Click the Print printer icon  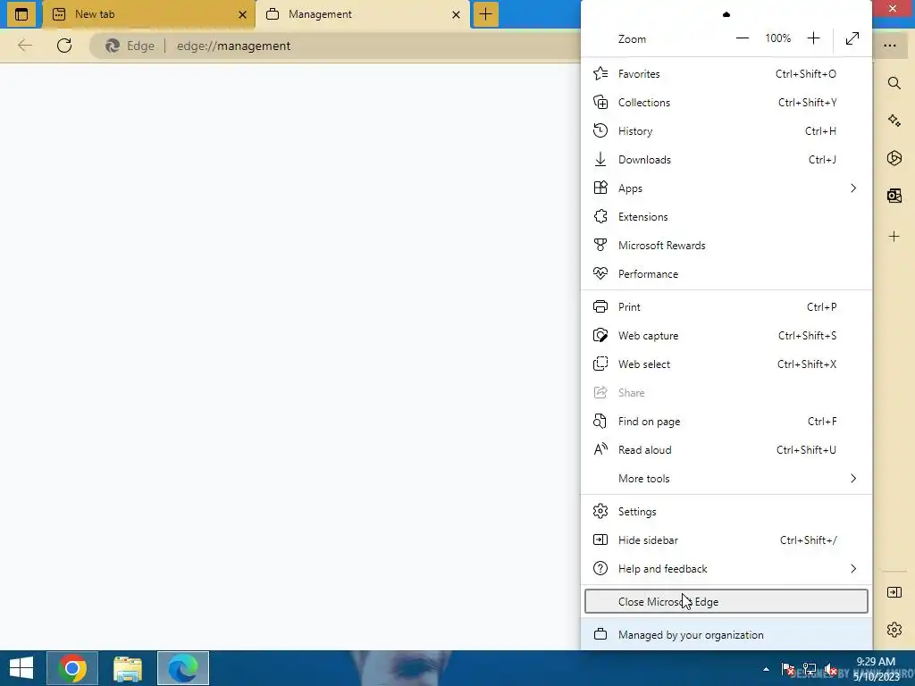point(600,307)
